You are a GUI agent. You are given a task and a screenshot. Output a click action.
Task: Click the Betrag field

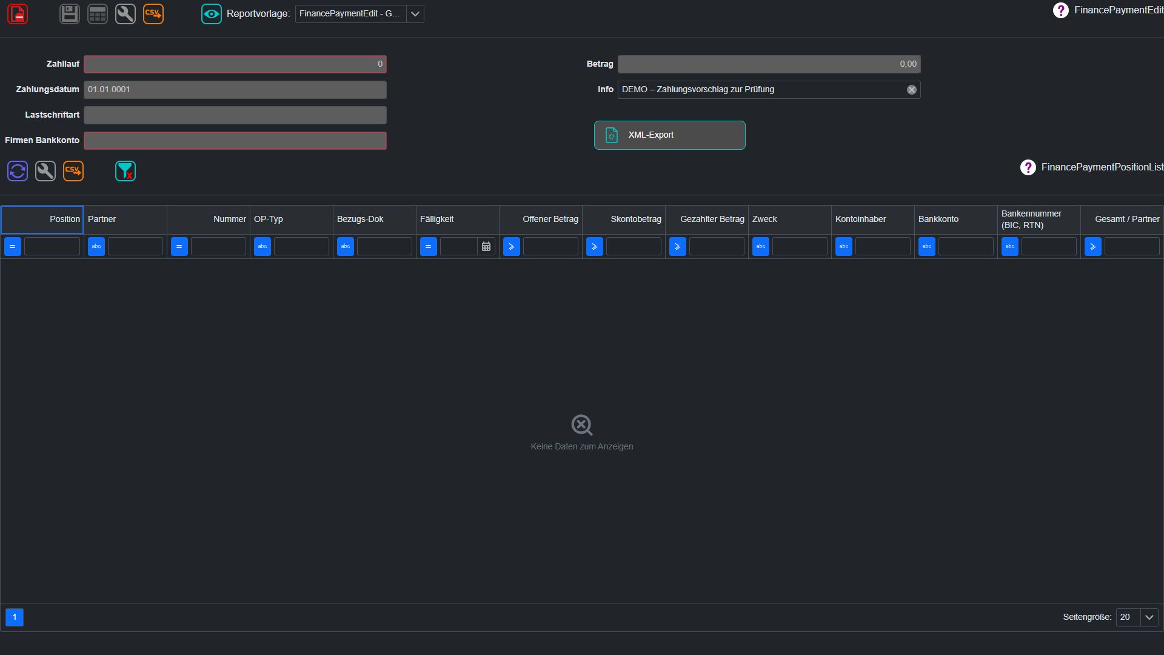(769, 64)
